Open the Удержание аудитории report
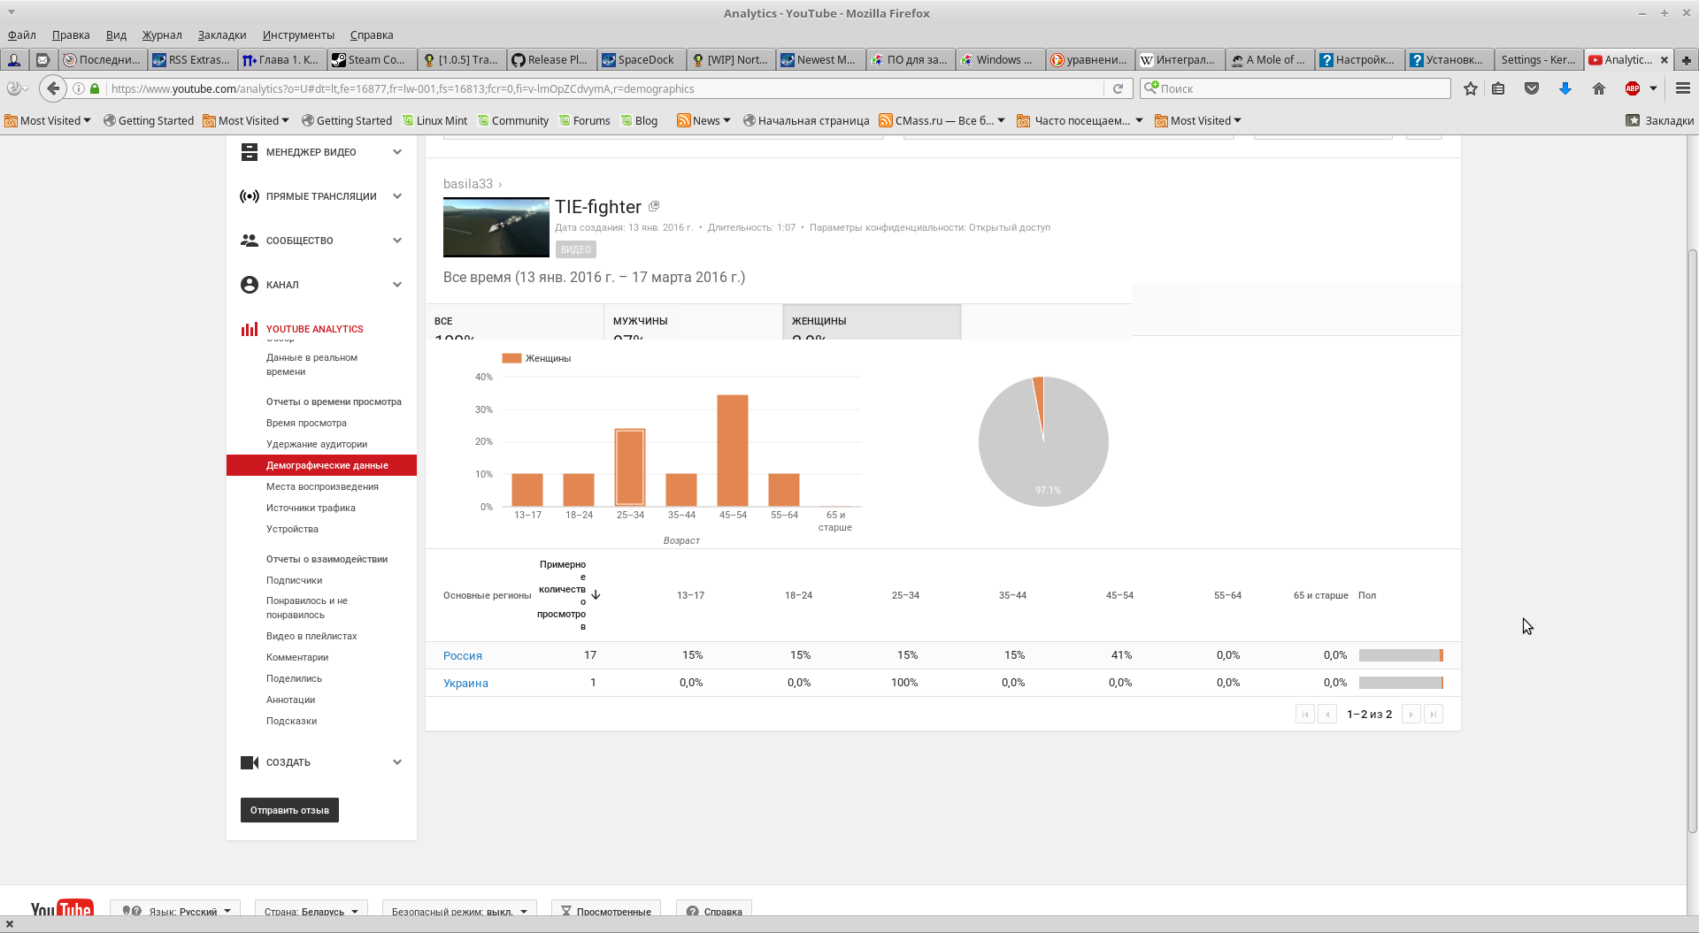Image resolution: width=1699 pixels, height=933 pixels. 317,444
